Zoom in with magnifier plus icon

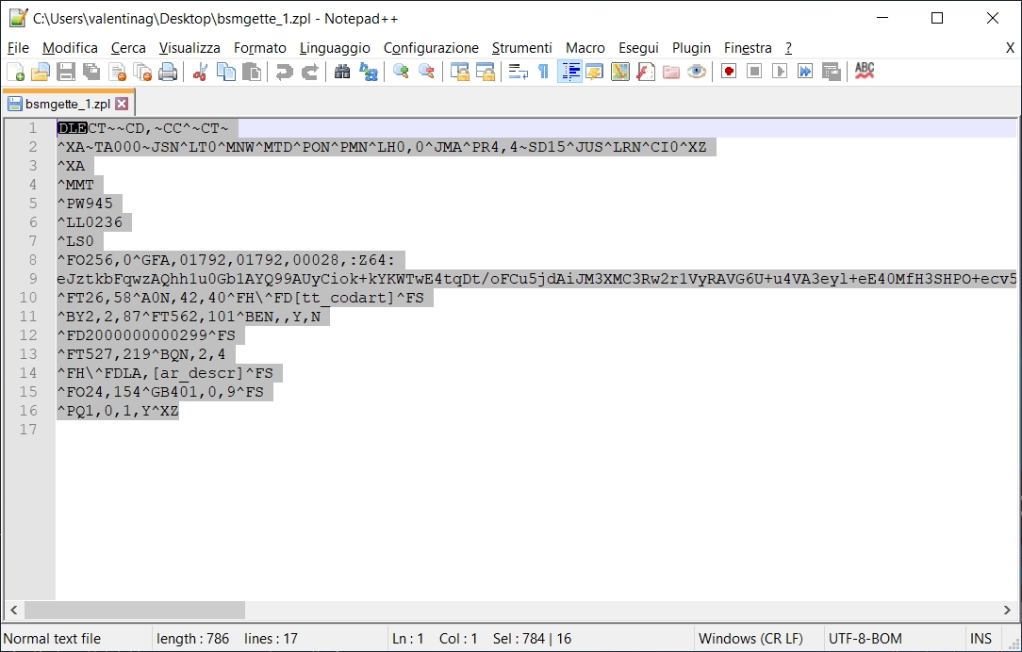[401, 72]
